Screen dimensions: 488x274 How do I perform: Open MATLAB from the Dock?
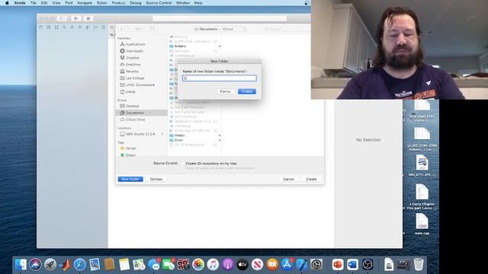[65, 265]
